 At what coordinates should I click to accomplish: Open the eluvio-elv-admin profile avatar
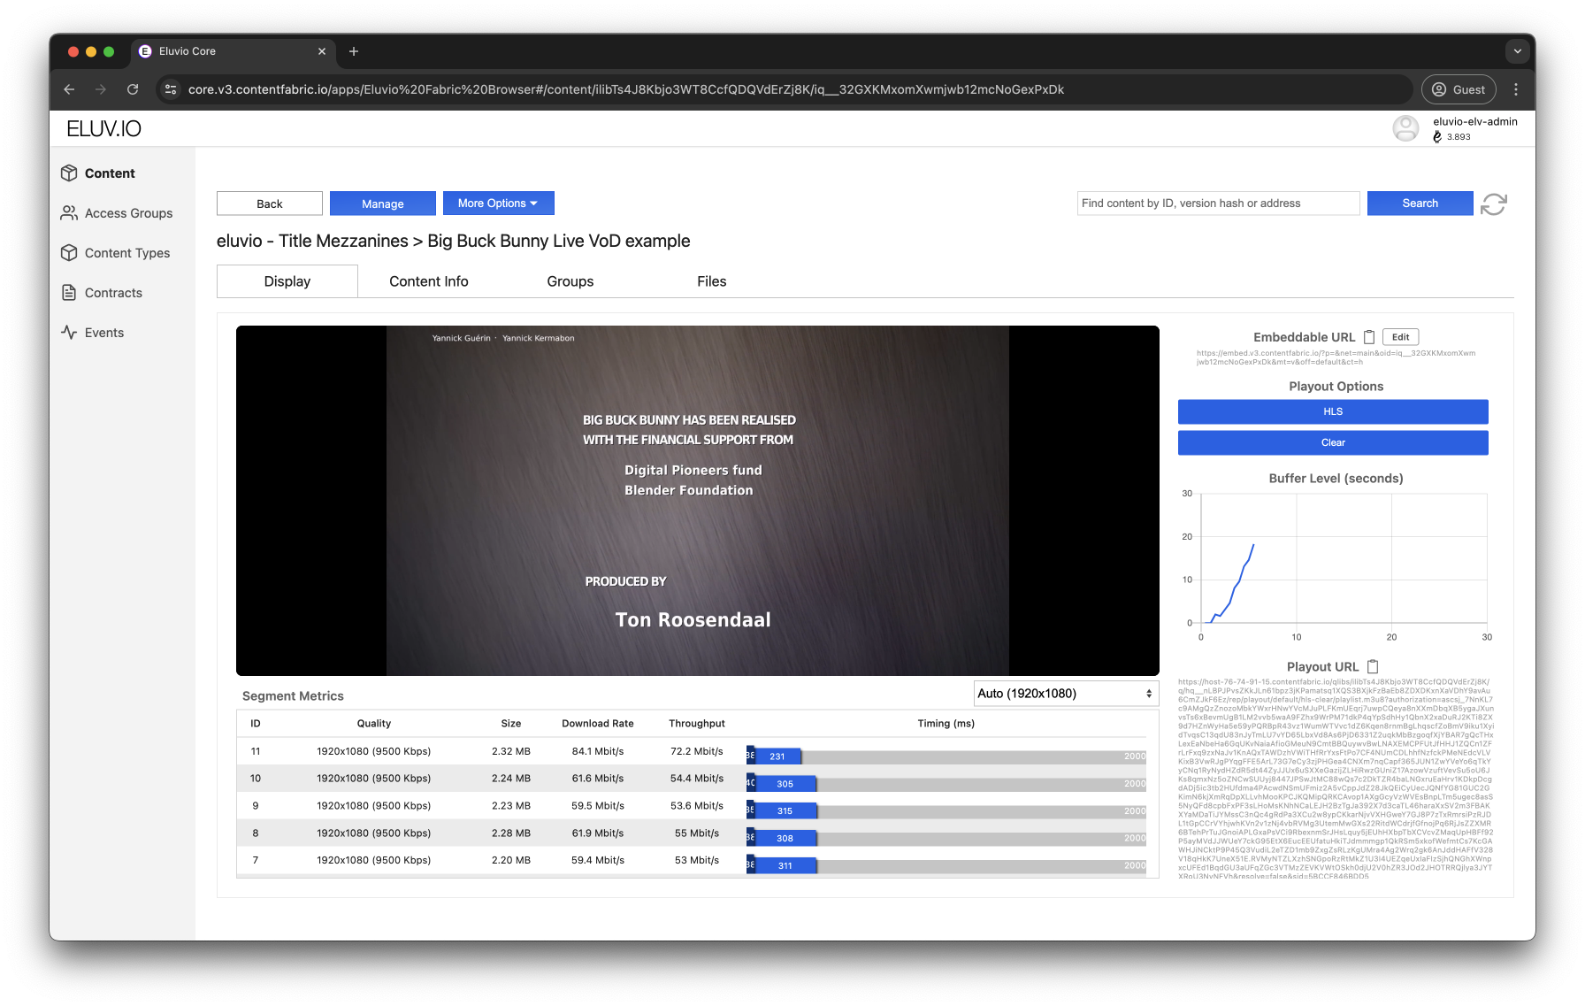(1405, 129)
